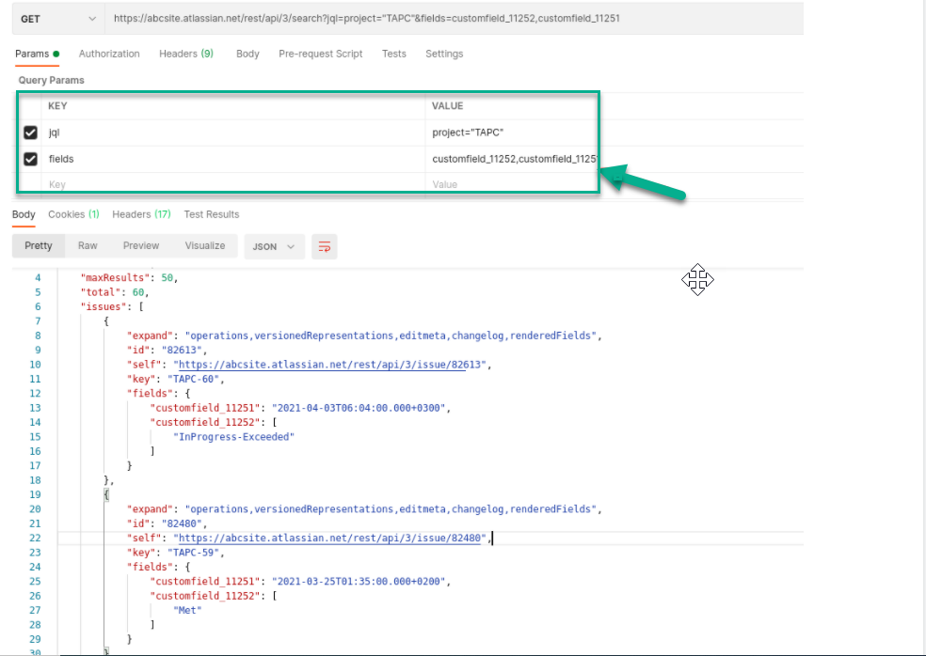
Task: Select the Pre-request Script tab
Action: click(x=320, y=54)
